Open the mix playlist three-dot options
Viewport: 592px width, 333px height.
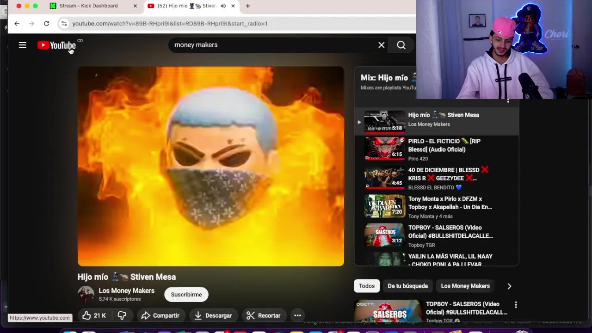click(508, 100)
